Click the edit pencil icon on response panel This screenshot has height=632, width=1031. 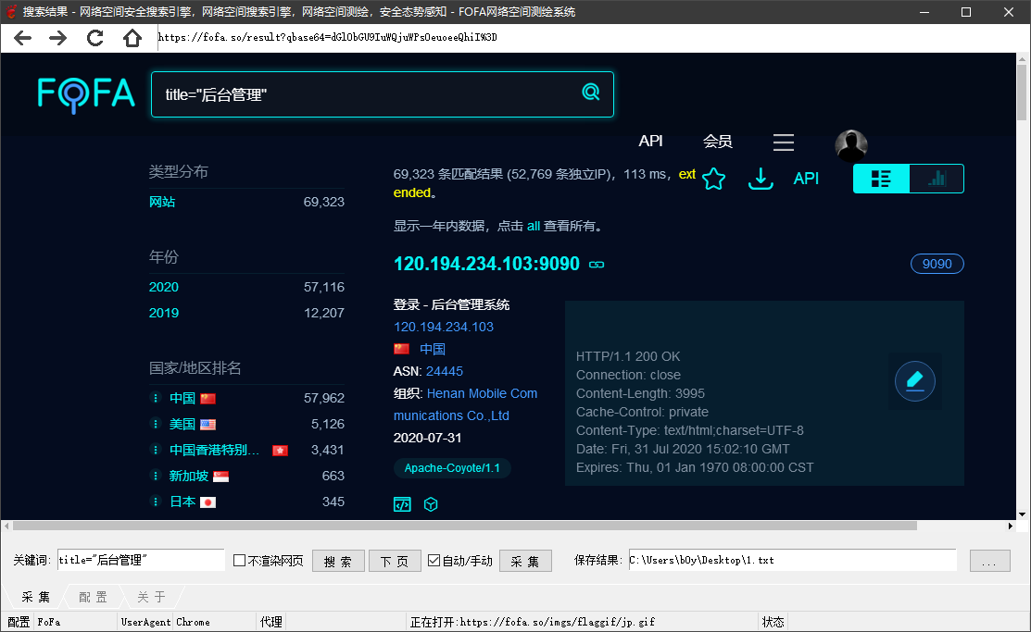(x=914, y=381)
